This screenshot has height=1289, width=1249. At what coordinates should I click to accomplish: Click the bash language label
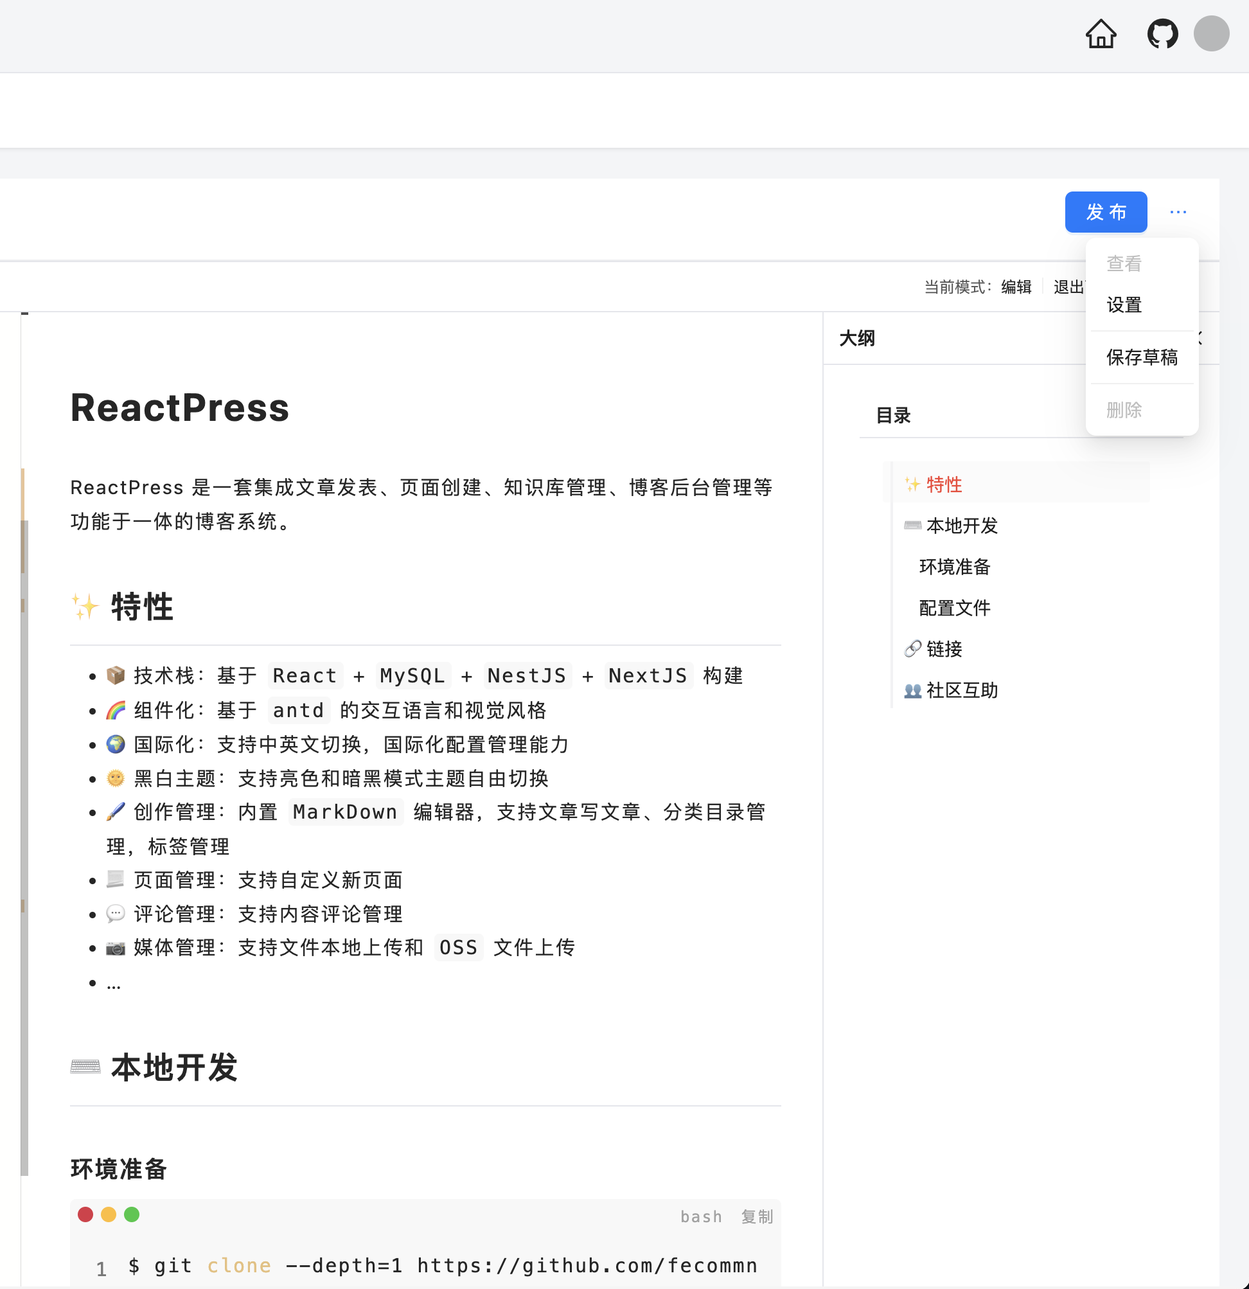pos(700,1216)
